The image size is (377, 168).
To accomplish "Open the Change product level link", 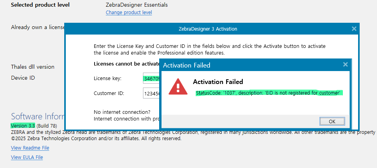I will coord(129,13).
